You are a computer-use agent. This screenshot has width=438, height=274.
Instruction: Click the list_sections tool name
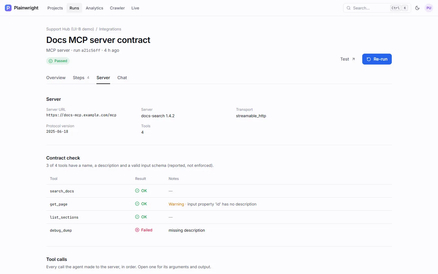64,217
